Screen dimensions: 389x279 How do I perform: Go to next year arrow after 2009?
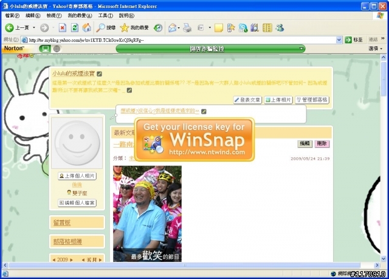point(72,260)
